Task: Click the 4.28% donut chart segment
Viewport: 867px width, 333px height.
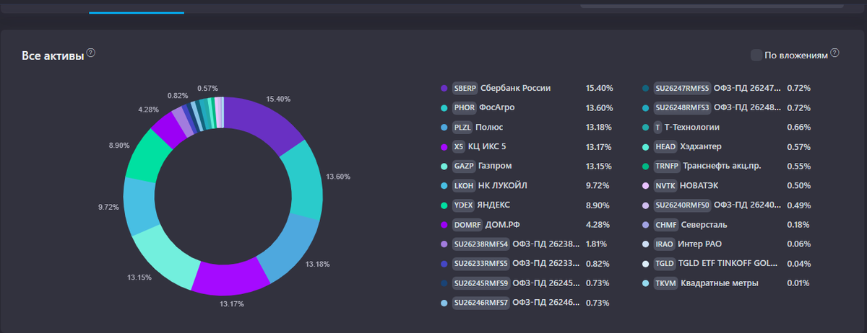Action: (x=169, y=128)
